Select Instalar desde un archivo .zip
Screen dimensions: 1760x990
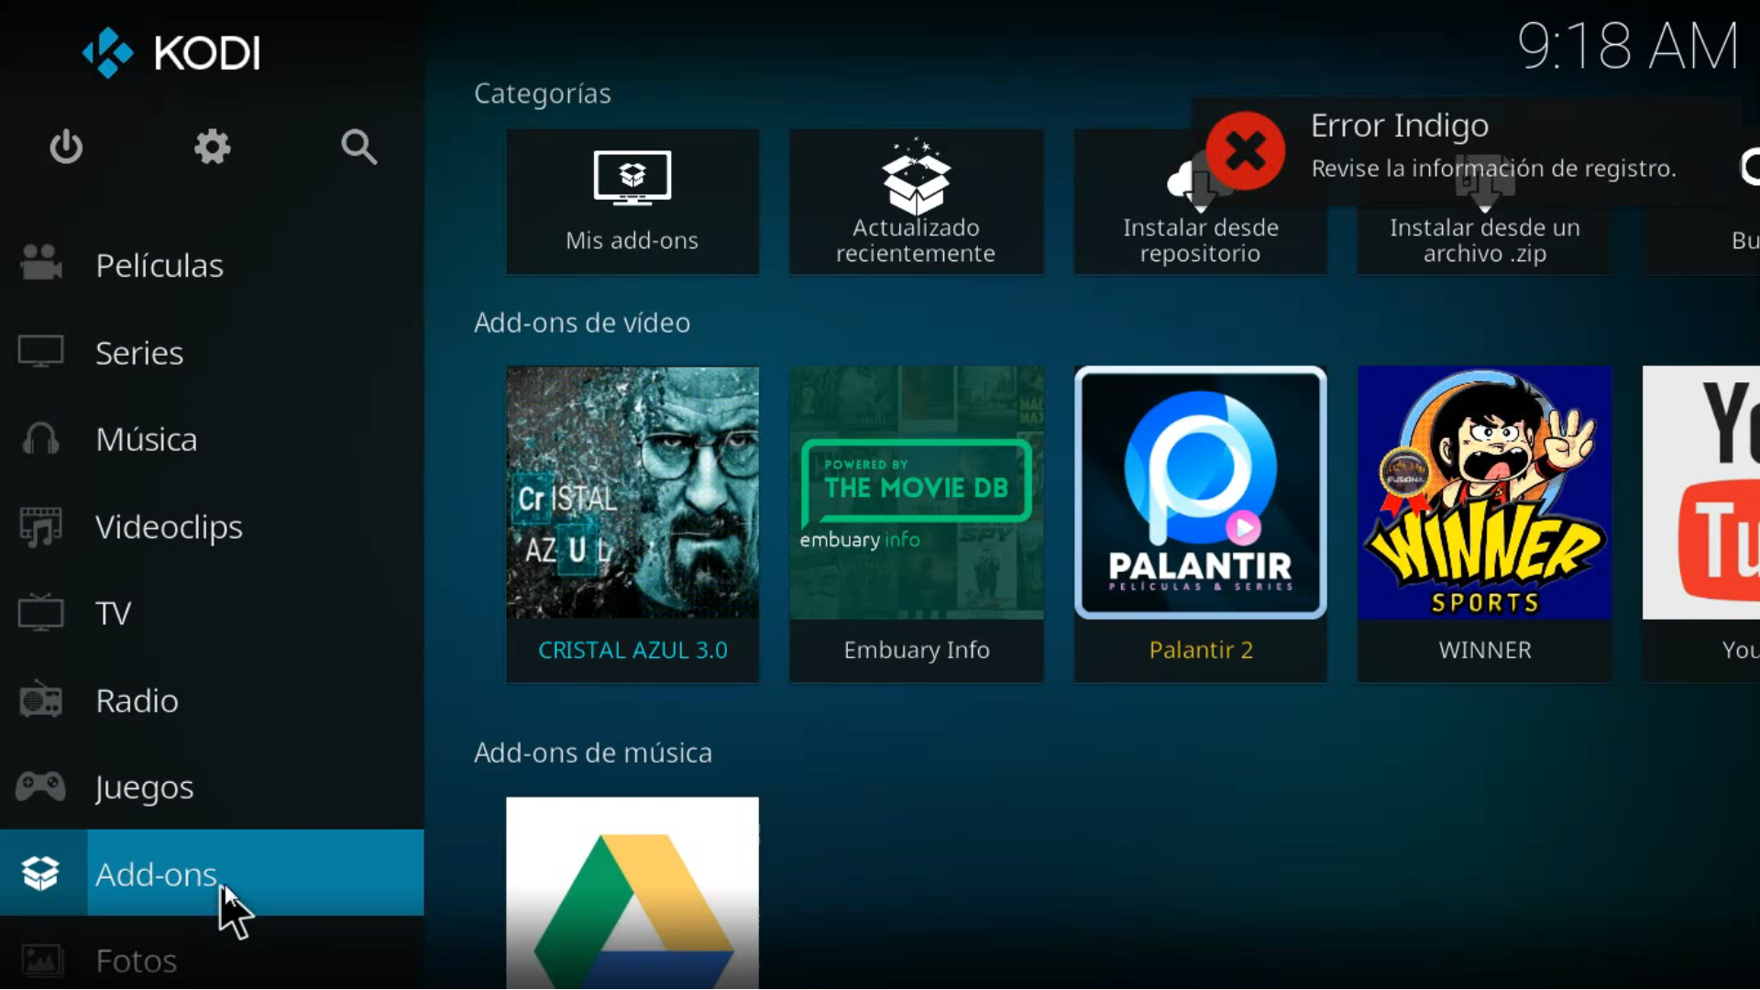[1484, 240]
